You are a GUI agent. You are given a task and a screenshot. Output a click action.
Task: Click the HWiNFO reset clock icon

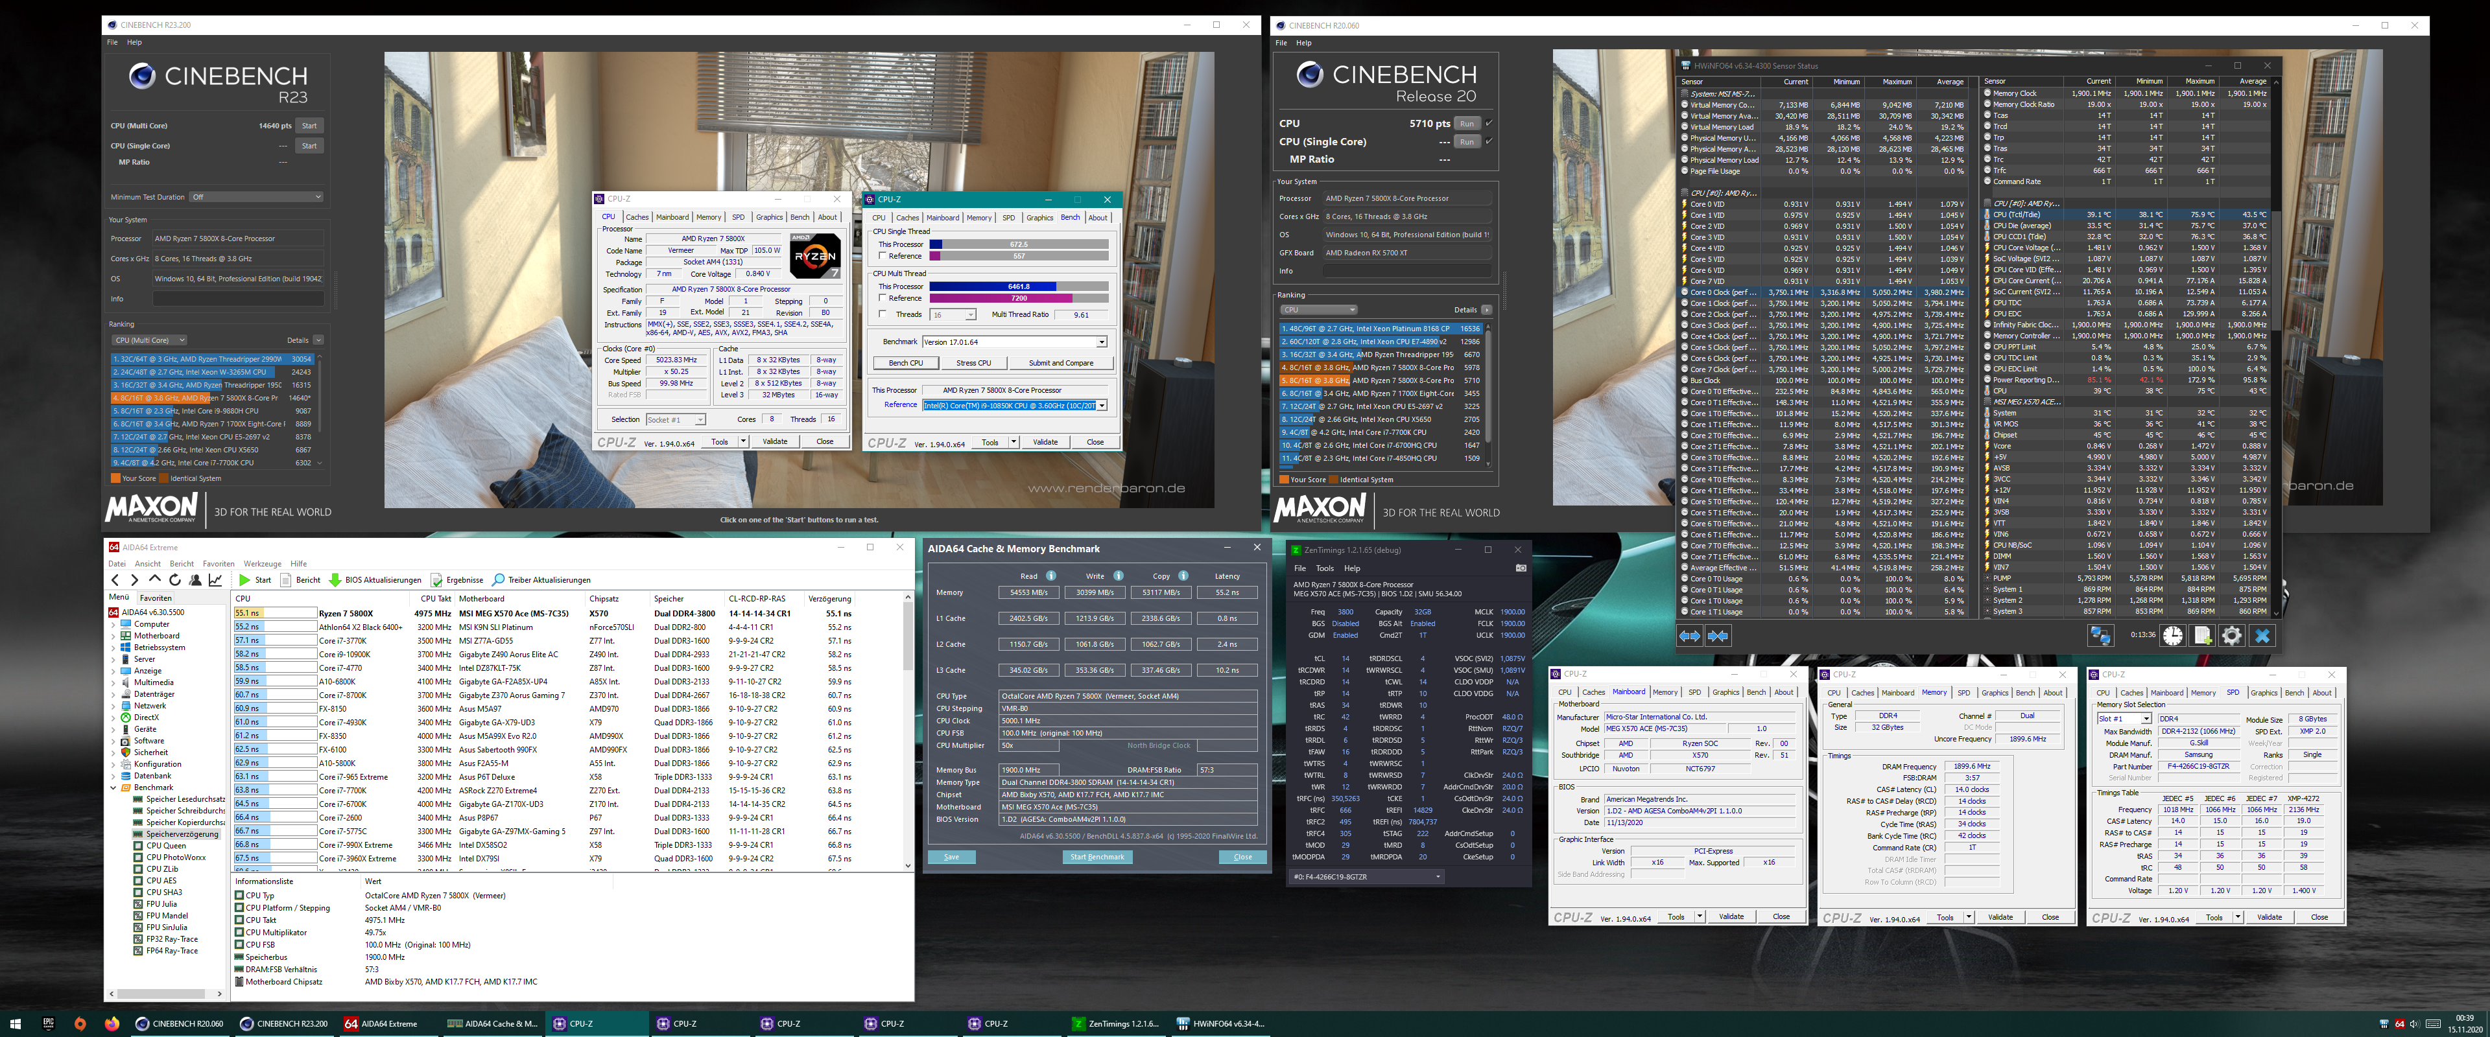pos(2173,636)
